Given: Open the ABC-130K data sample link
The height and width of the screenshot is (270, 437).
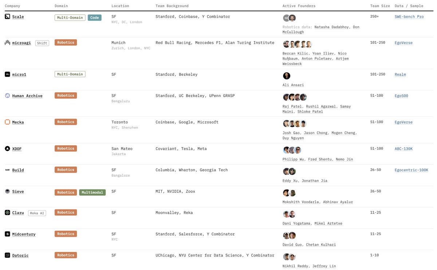Looking at the screenshot, I should 403,149.
